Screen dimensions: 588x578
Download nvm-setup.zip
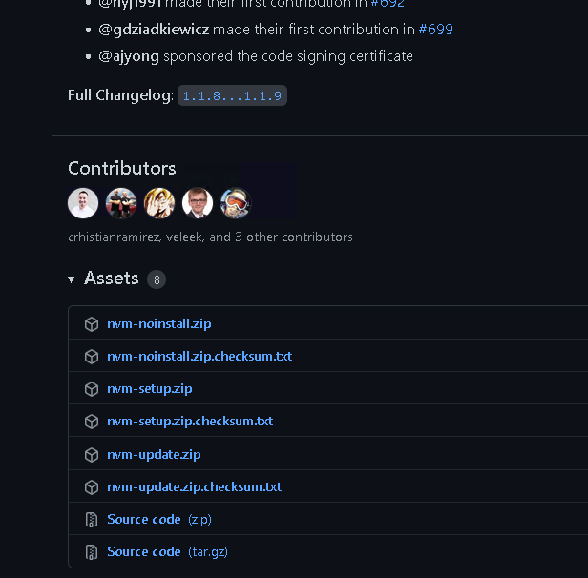(150, 389)
